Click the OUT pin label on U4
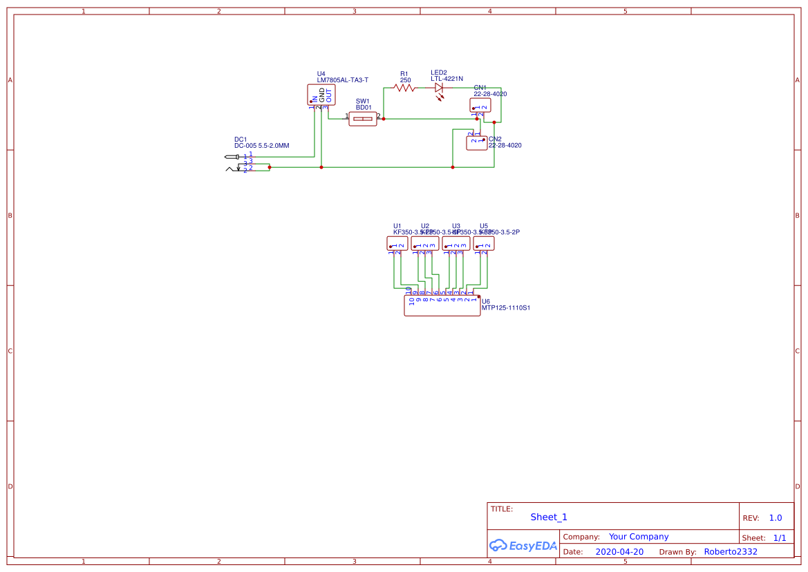Image resolution: width=808 pixels, height=572 pixels. 329,96
